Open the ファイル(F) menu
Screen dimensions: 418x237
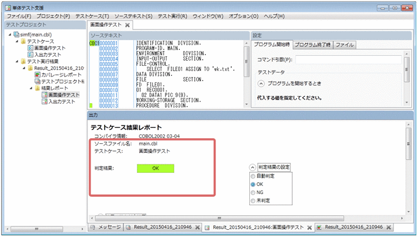pos(19,16)
